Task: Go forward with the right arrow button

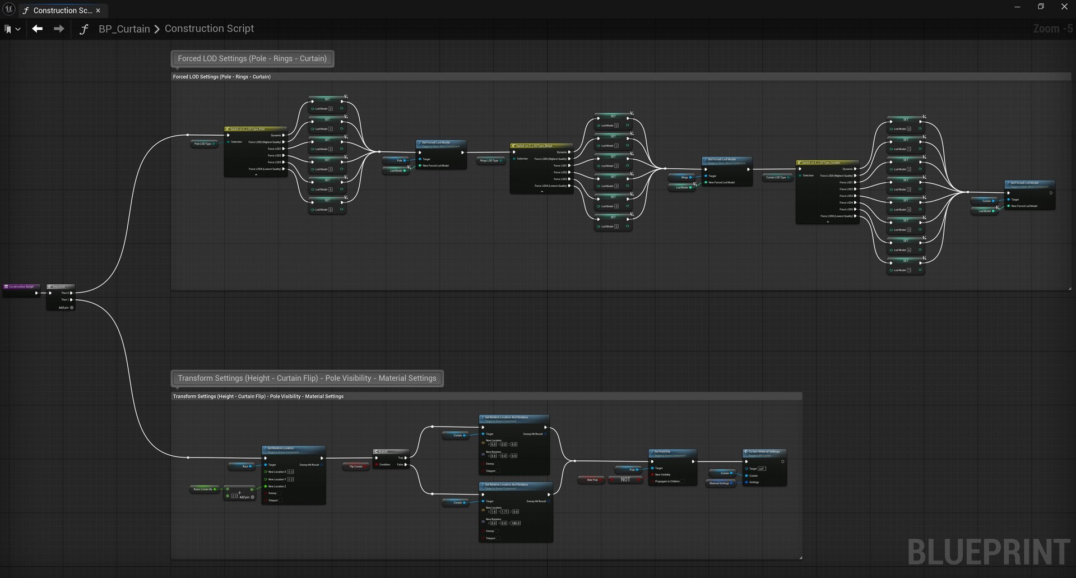Action: pyautogui.click(x=59, y=29)
